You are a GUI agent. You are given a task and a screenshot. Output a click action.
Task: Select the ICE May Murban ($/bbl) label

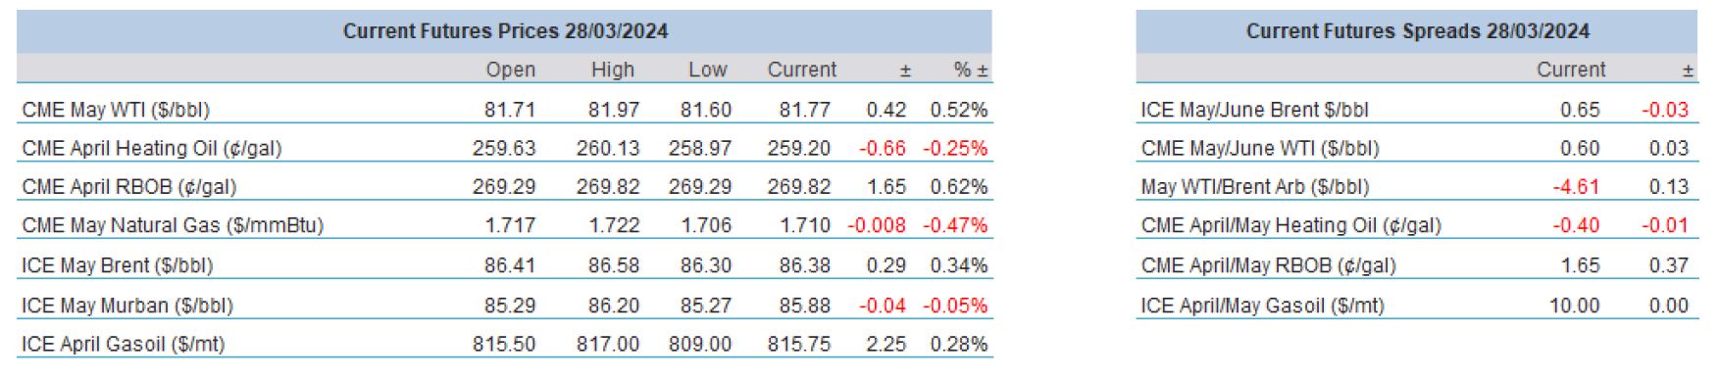[126, 306]
